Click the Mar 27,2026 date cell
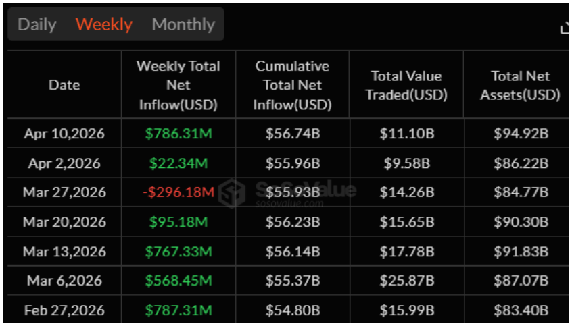This screenshot has height=326, width=572. 64,192
